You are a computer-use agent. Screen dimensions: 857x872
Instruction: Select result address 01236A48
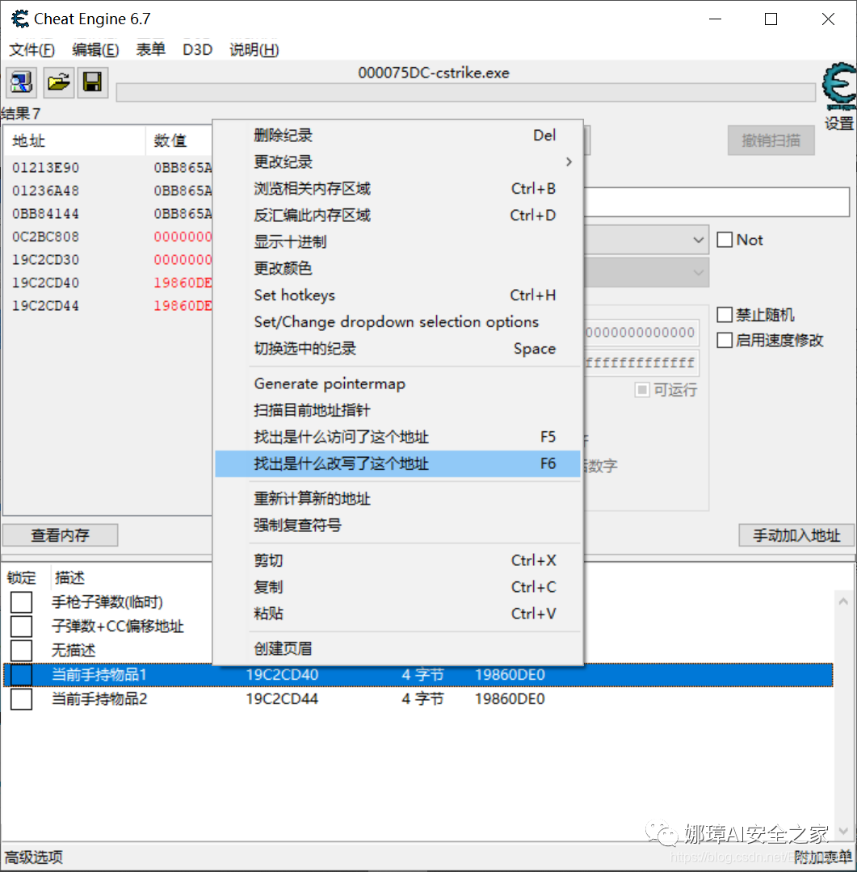click(45, 191)
